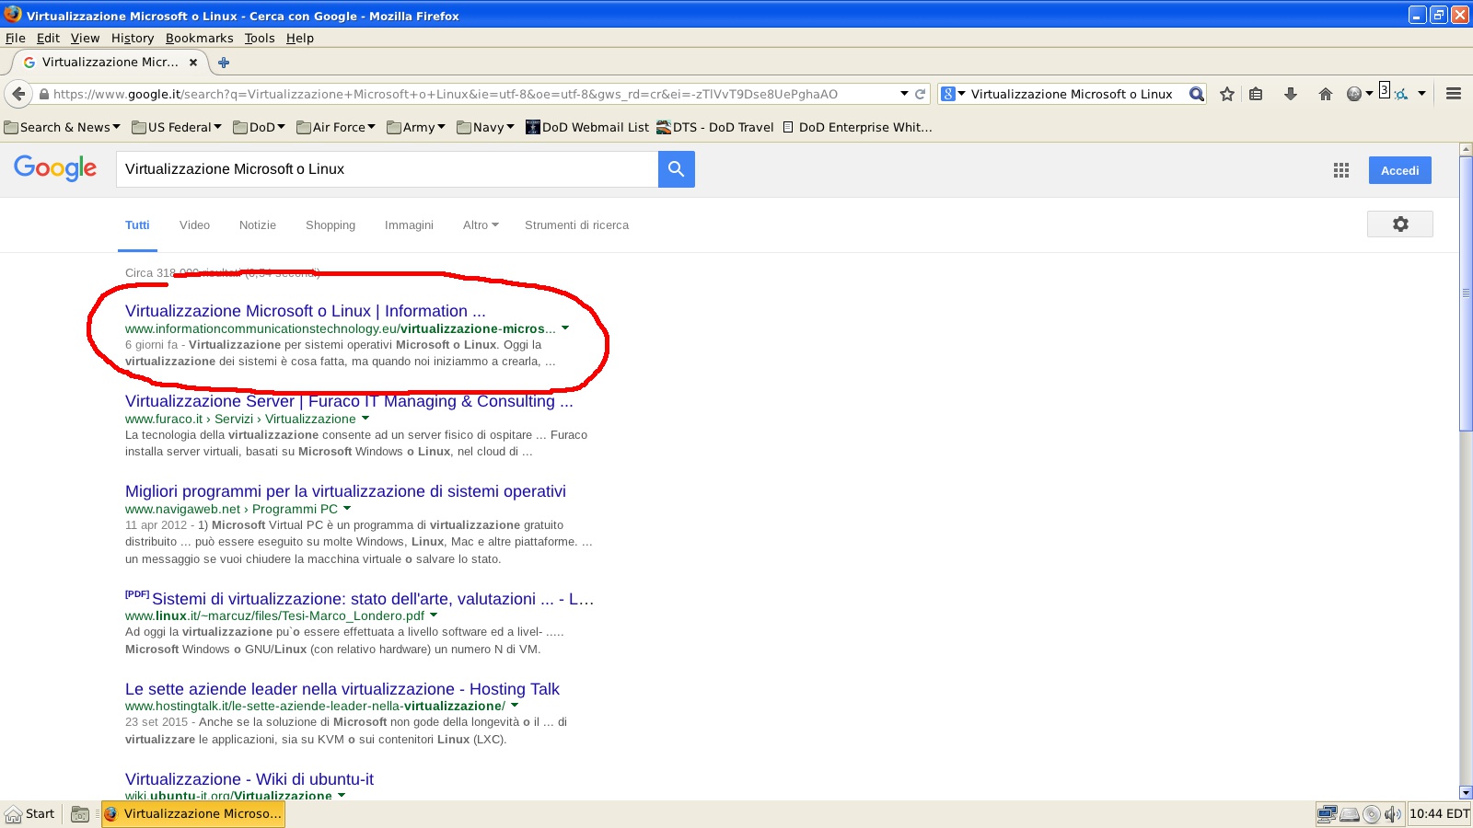Image resolution: width=1473 pixels, height=828 pixels.
Task: Open the Bookmarks menu
Action: 200,38
